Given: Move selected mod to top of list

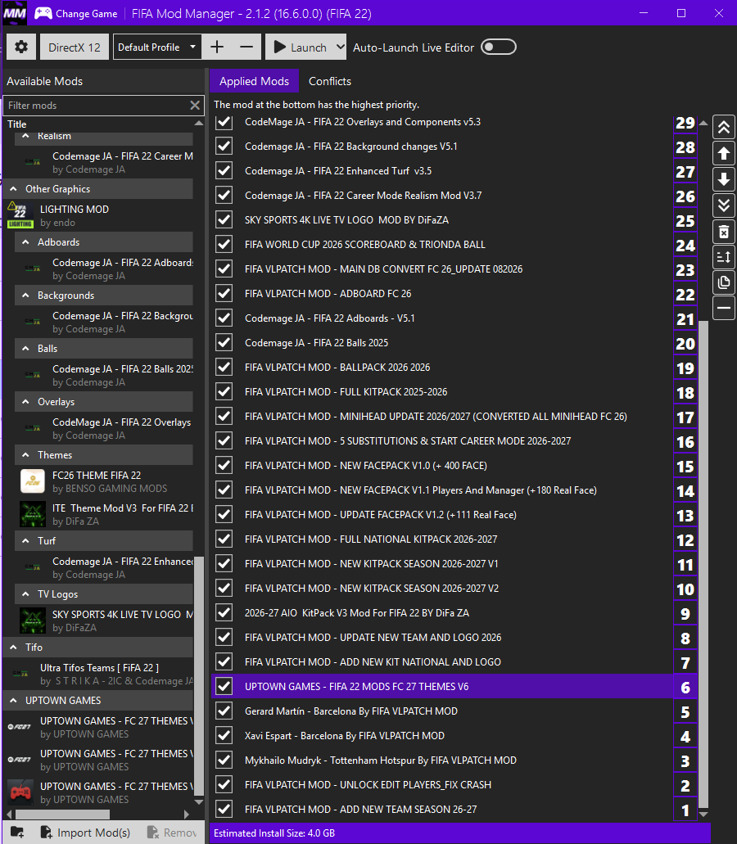Looking at the screenshot, I should pos(724,128).
